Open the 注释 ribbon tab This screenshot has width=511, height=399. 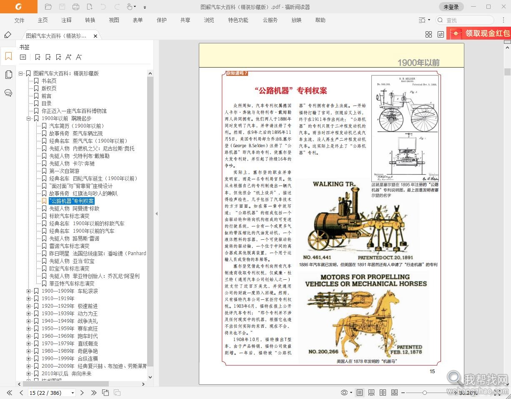click(x=66, y=20)
